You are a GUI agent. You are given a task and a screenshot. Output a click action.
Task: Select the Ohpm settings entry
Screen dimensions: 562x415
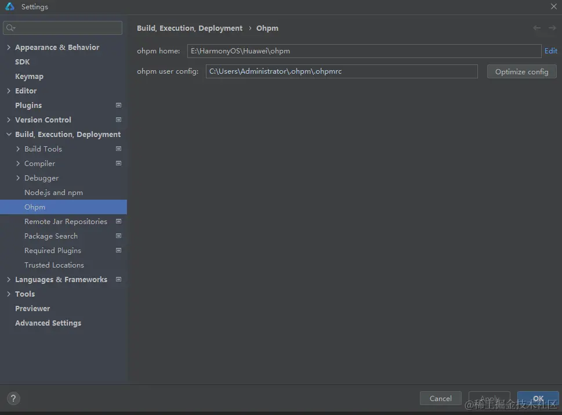tap(63, 207)
